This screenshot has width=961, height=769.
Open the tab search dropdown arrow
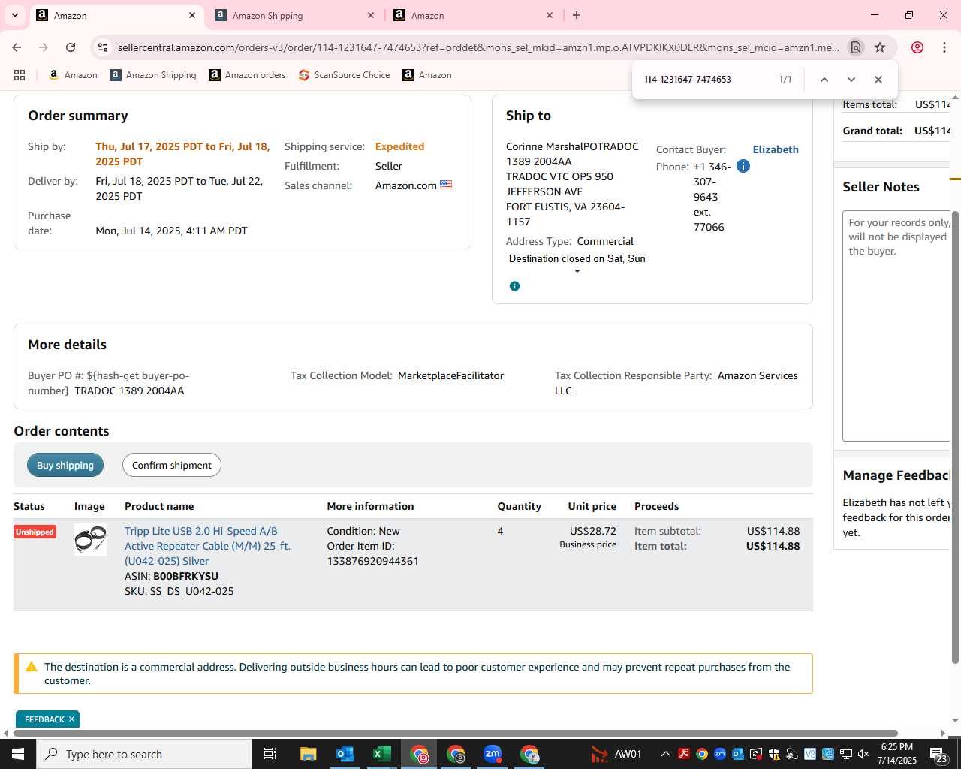coord(14,15)
